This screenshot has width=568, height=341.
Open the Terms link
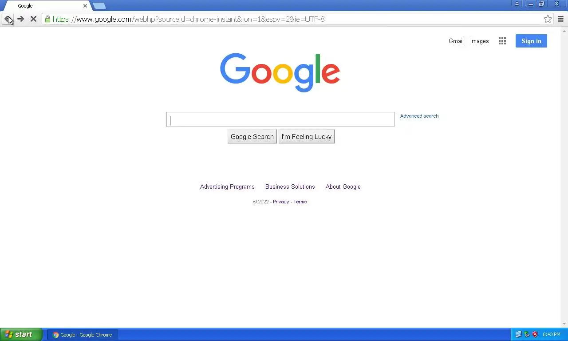[300, 202]
